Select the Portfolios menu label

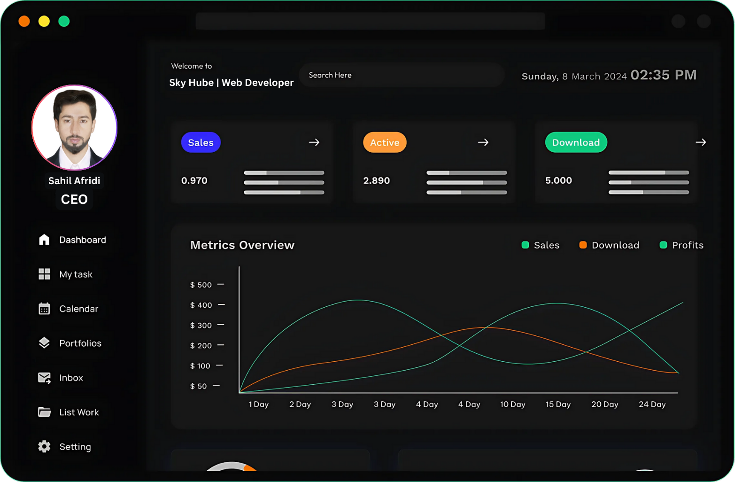(x=80, y=343)
